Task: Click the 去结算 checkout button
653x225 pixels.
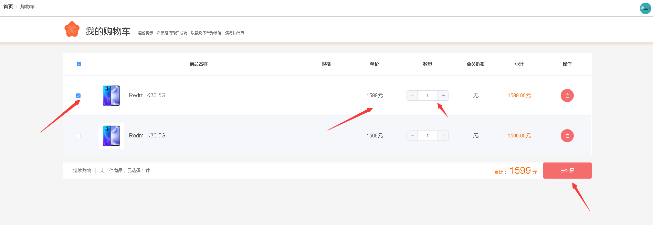Action: tap(567, 170)
